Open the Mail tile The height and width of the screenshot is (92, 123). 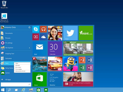[39, 48]
